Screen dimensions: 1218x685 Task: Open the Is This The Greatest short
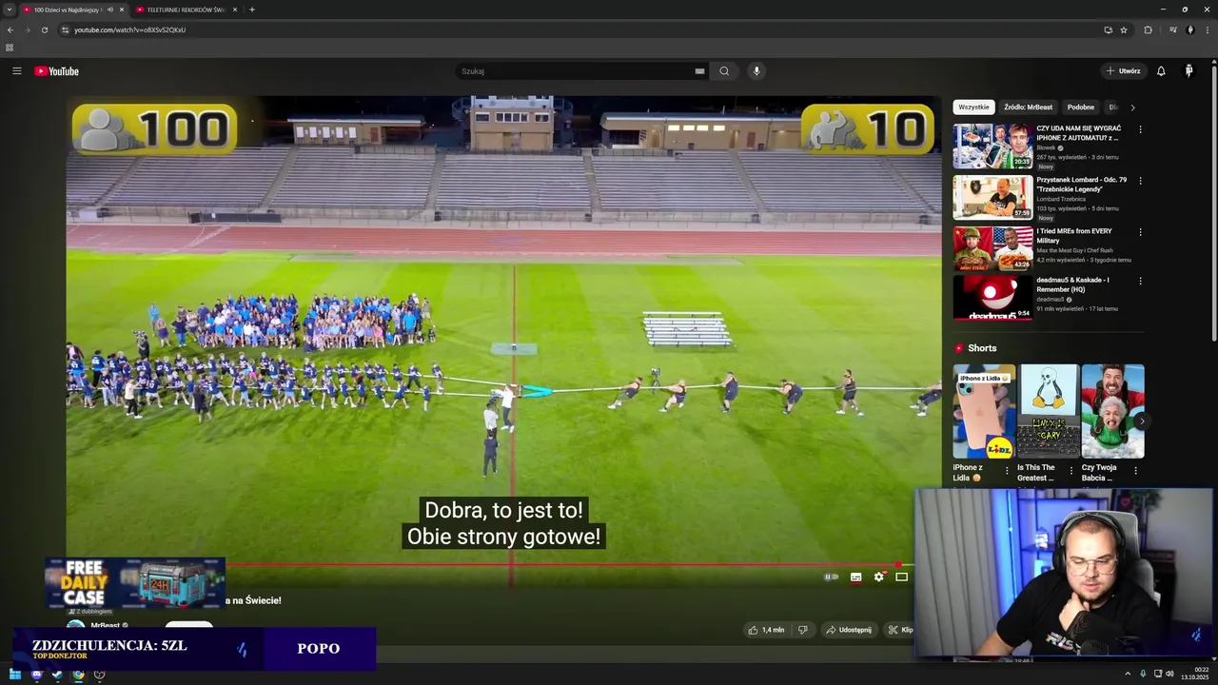click(1048, 411)
